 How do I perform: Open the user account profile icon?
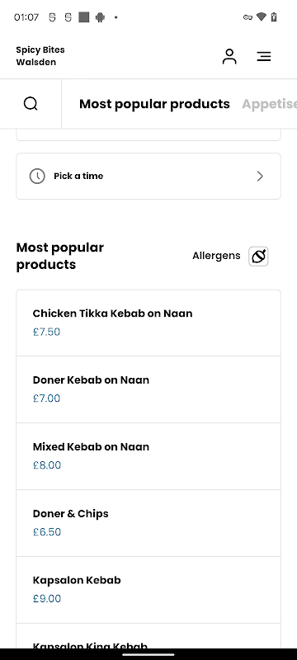(x=229, y=56)
